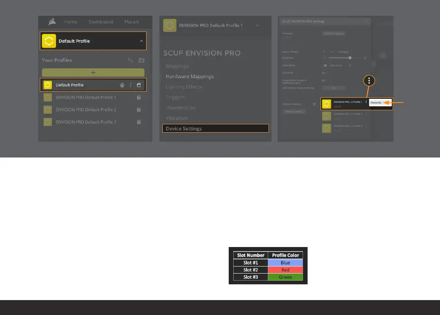Image resolution: width=440 pixels, height=315 pixels.
Task: Click the second onboard slot profile icon
Action: tap(326, 116)
